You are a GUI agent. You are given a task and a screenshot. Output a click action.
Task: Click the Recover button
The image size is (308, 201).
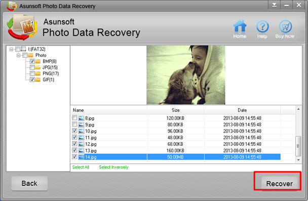click(279, 183)
